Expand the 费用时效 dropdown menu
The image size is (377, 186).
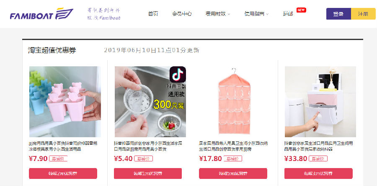click(217, 14)
